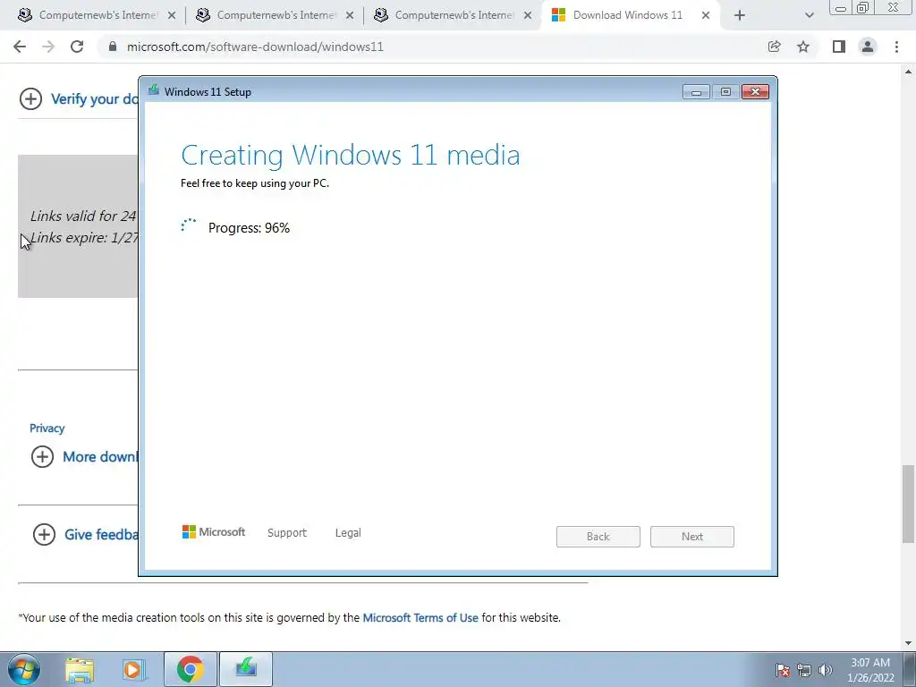
Task: Click the Show desktop button
Action: pos(910,669)
